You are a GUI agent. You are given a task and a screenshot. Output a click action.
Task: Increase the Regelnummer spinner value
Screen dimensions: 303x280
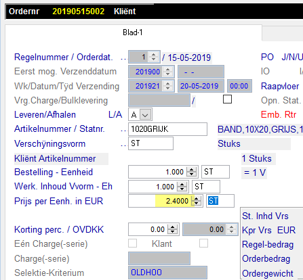154,55
